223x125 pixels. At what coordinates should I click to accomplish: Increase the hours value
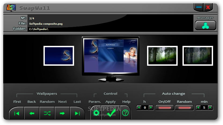(x=151, y=108)
